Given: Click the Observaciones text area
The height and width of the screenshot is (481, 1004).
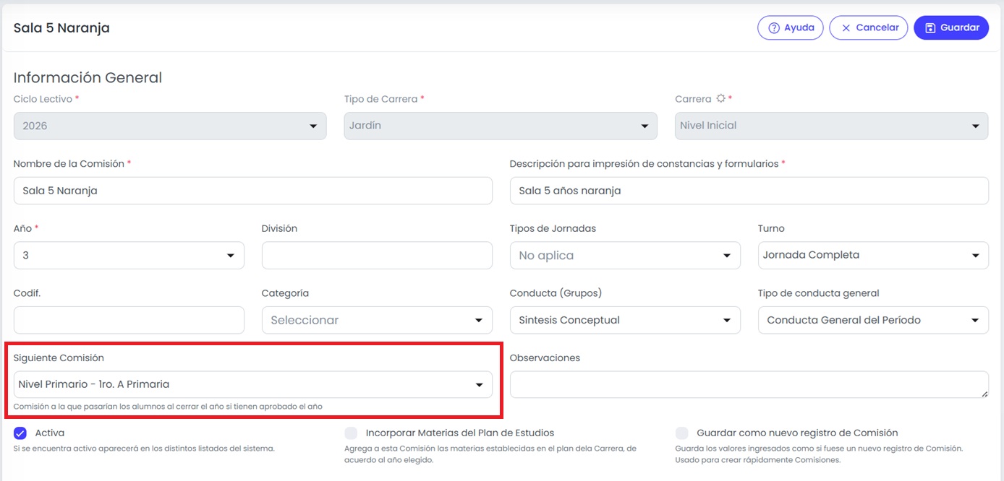Looking at the screenshot, I should pyautogui.click(x=749, y=384).
